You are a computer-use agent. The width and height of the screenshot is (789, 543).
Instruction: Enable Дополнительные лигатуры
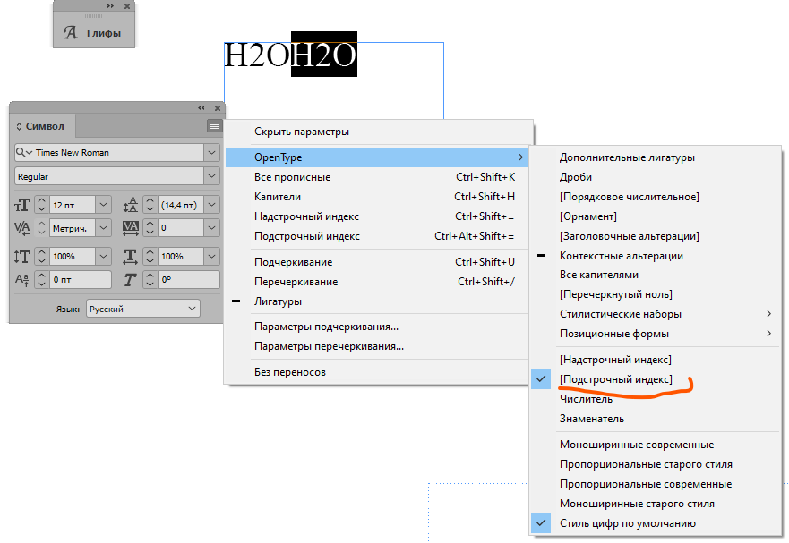656,157
